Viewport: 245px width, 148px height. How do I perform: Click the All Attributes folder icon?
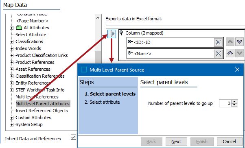click(19, 28)
